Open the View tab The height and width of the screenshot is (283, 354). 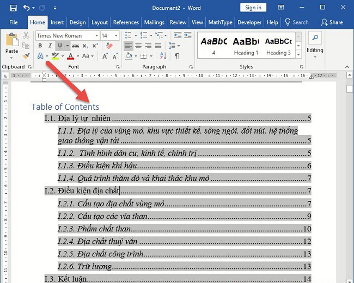coord(197,22)
